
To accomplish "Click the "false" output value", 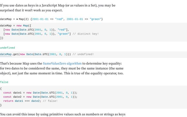I will [x=4, y=82].
